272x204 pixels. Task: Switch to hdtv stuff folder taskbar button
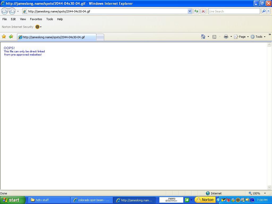click(x=49, y=200)
